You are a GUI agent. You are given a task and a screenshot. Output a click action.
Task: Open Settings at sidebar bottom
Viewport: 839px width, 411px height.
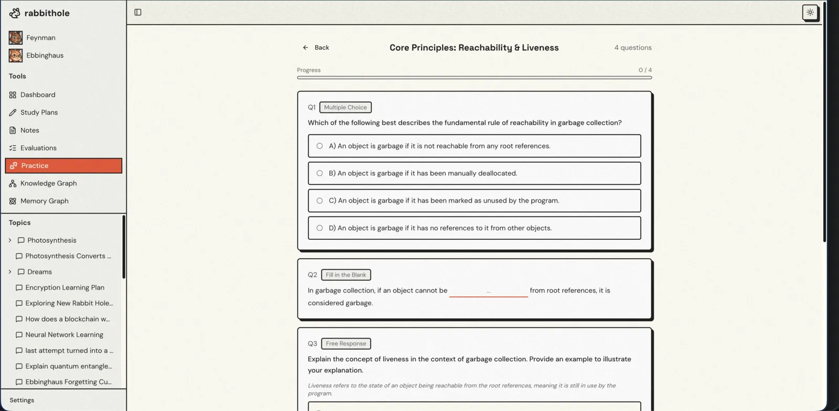click(22, 400)
